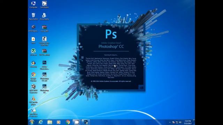Screen dimensions: 223x125
Task: Open the clock showing 7:34 PM
Action: [x=188, y=122]
